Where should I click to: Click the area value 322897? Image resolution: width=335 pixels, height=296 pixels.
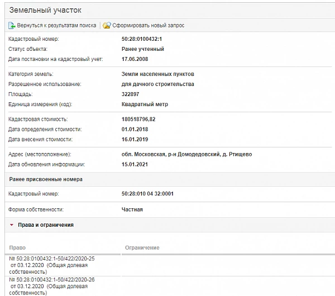tap(131, 94)
